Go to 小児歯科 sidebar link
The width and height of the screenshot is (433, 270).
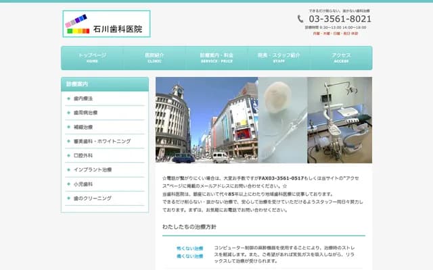pos(83,184)
